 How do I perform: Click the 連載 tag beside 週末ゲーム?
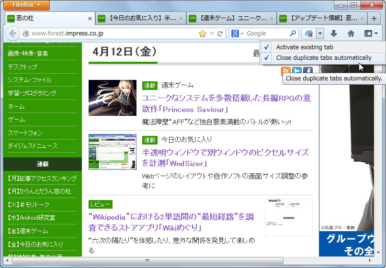[x=150, y=86]
